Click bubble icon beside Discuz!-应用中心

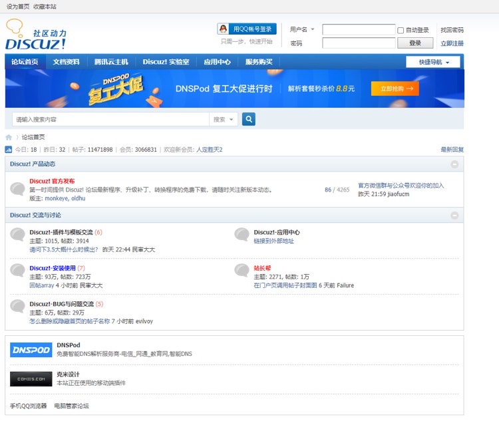[242, 235]
